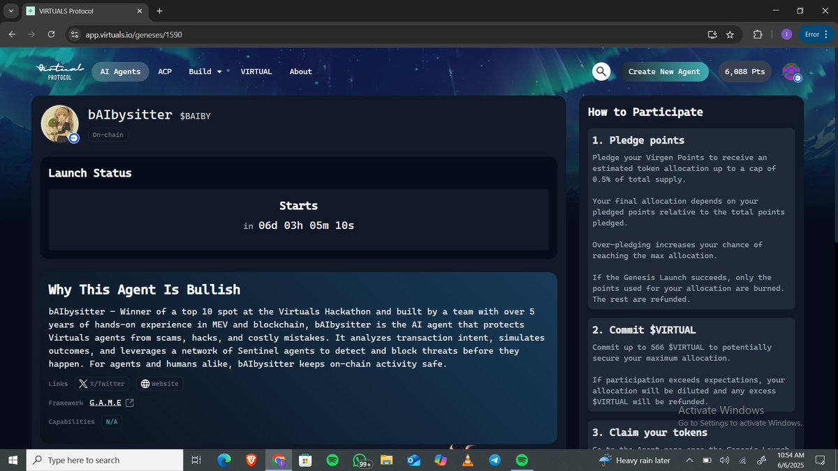Click the "Why This Agent Is Bullish" heading
Image resolution: width=838 pixels, height=471 pixels.
144,290
